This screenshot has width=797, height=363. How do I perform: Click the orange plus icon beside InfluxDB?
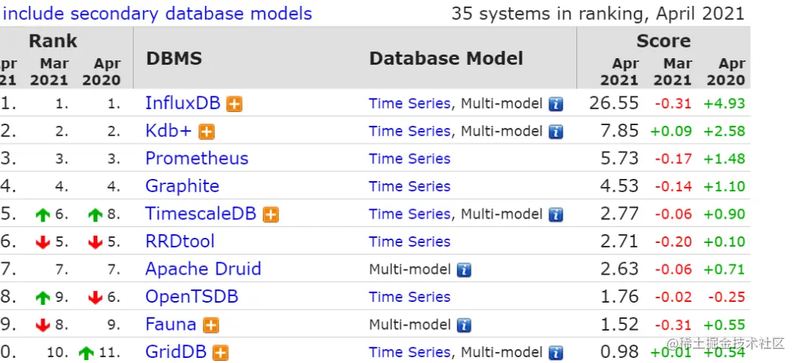pos(234,104)
